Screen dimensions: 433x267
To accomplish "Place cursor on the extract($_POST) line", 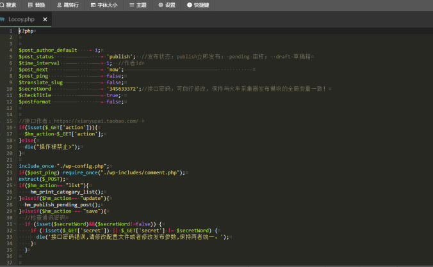I will click(38, 178).
